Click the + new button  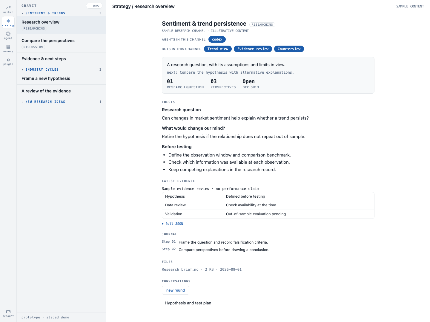(x=94, y=6)
